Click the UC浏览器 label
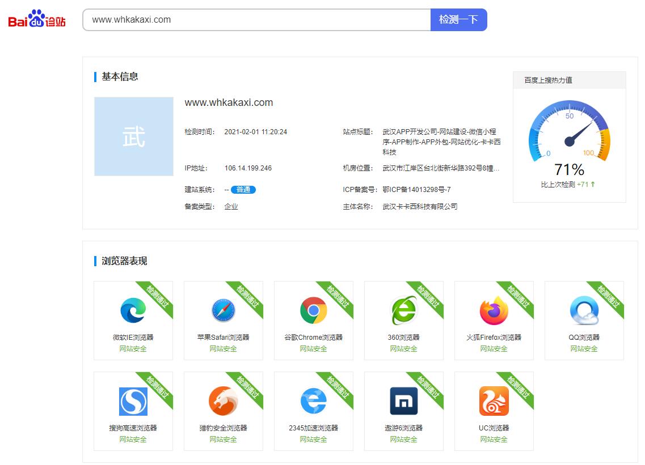The image size is (645, 465). (x=494, y=428)
